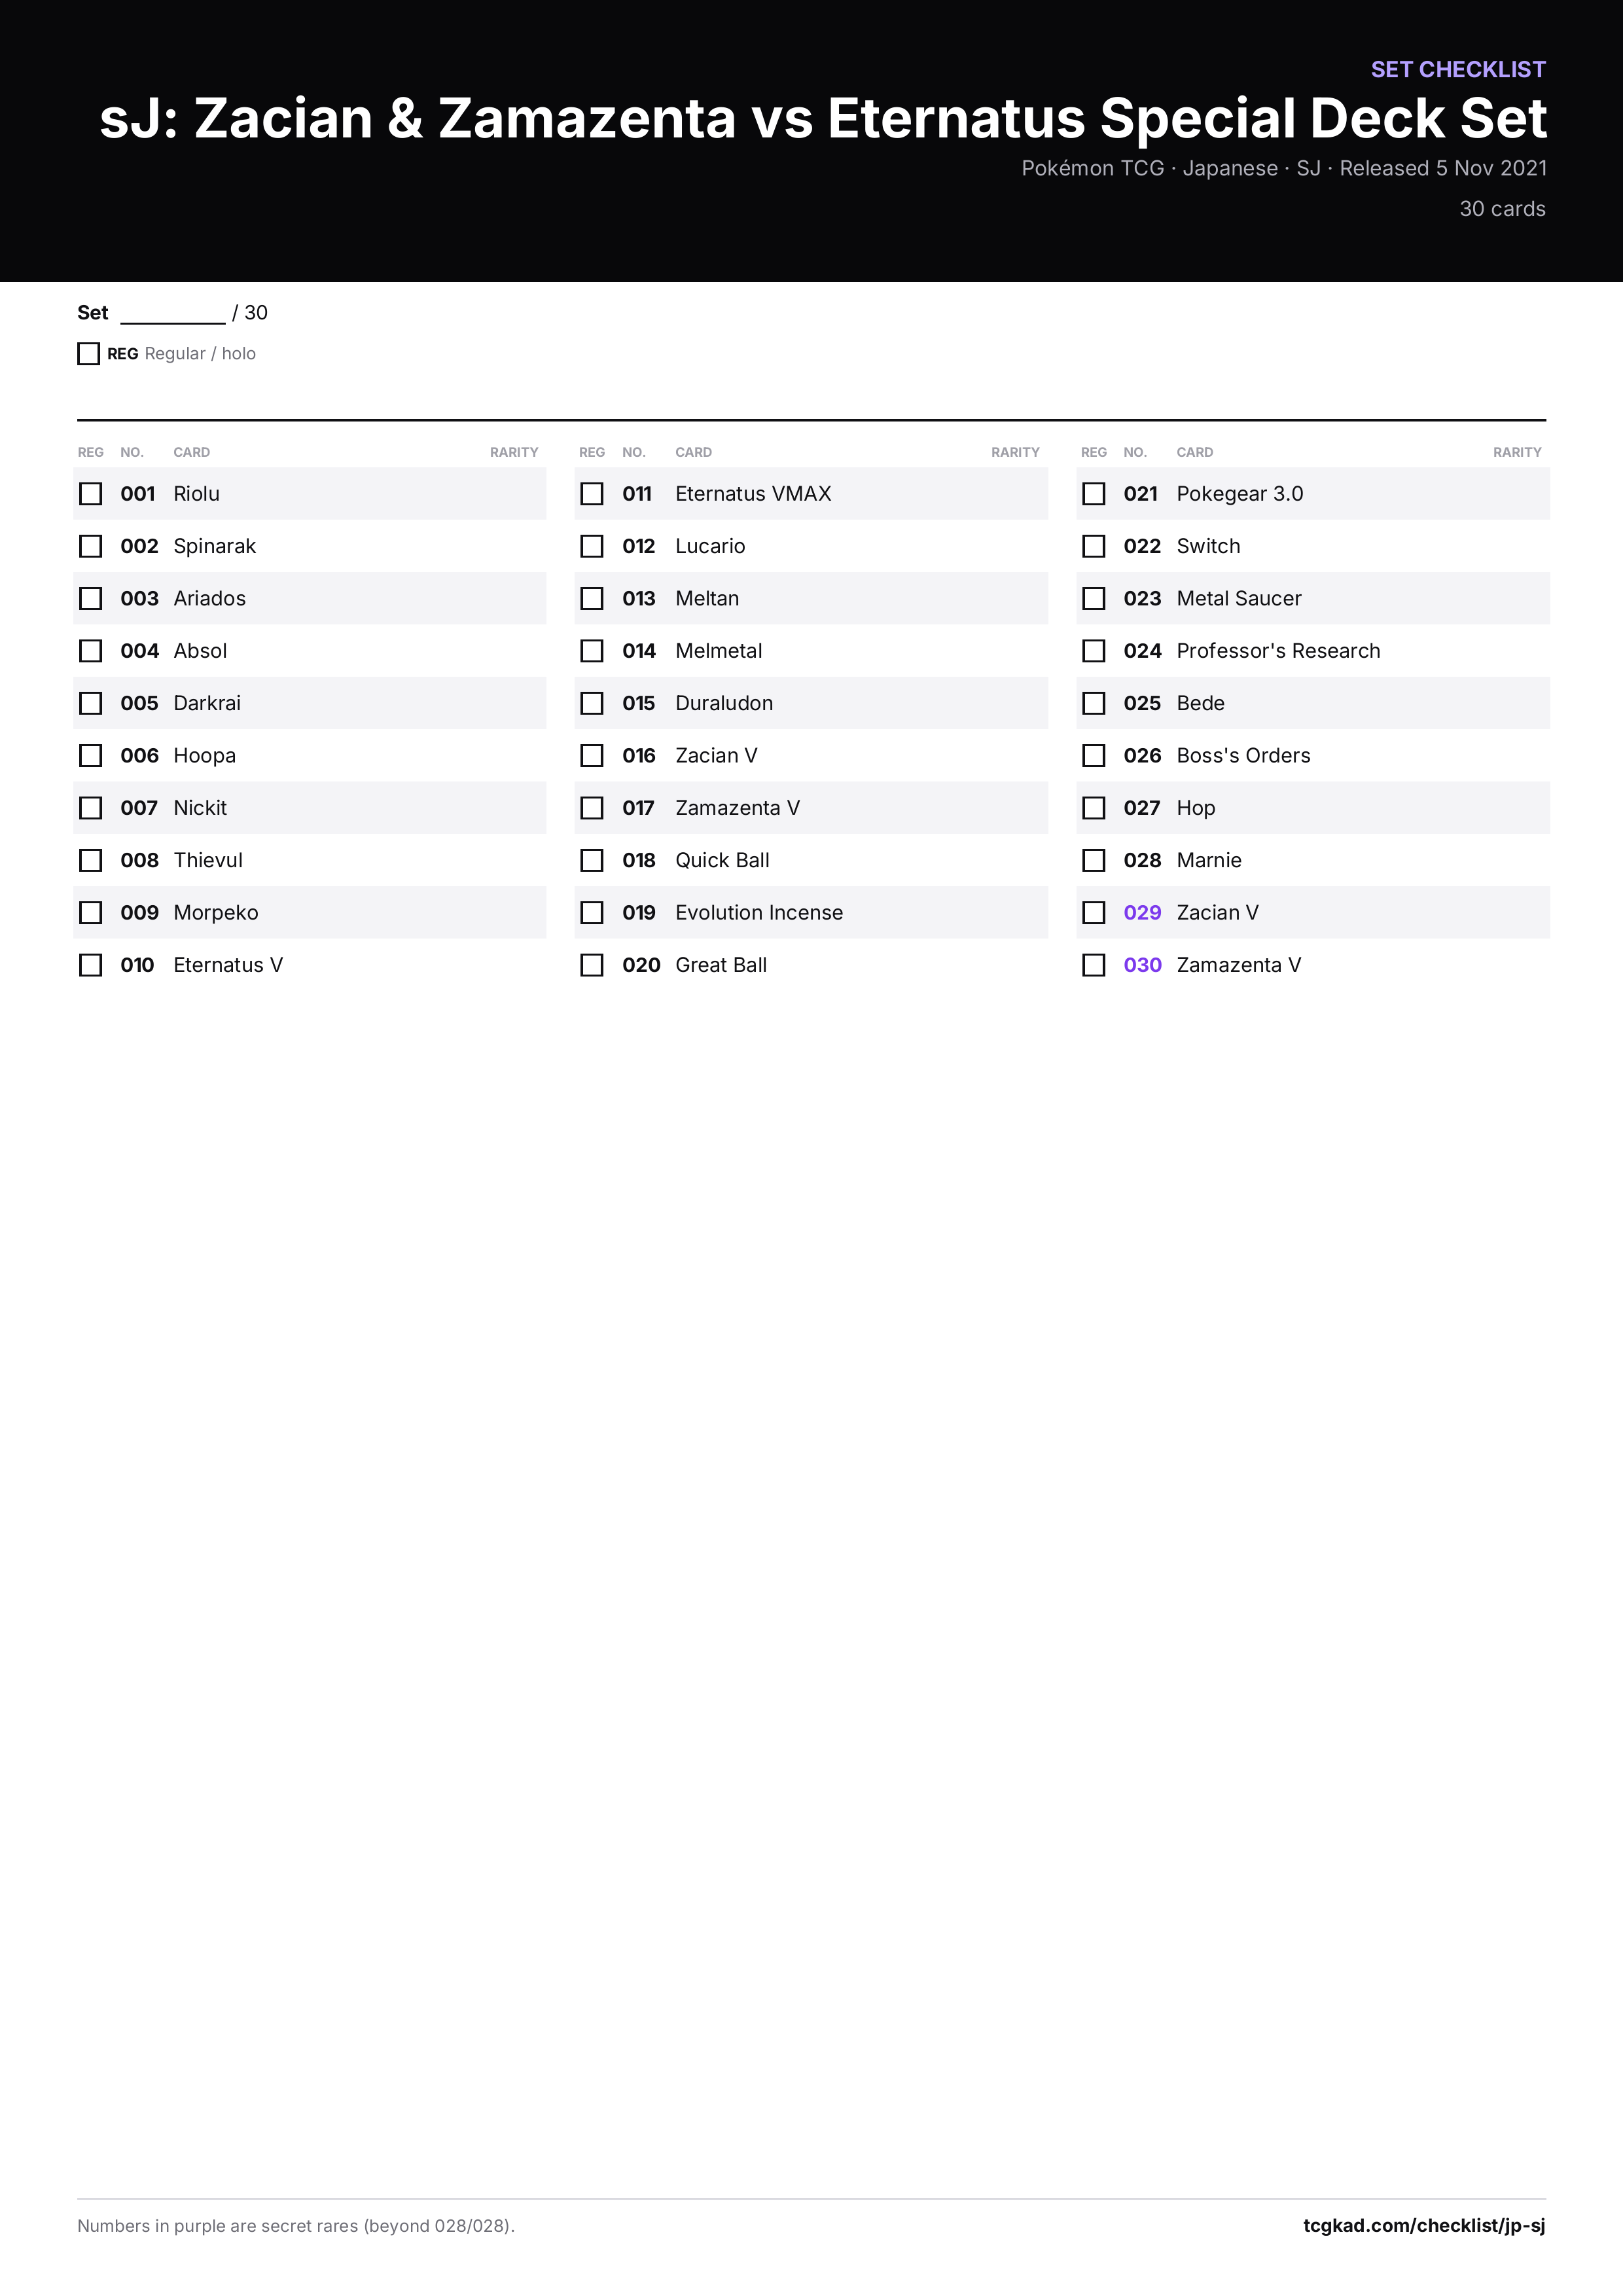
Task: Open the tcgkad.com/checklist/jp-sj link
Action: 1424,2225
